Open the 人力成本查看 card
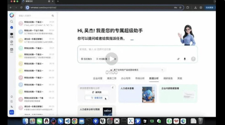Screen dimensions: 225x125 tap(137, 93)
